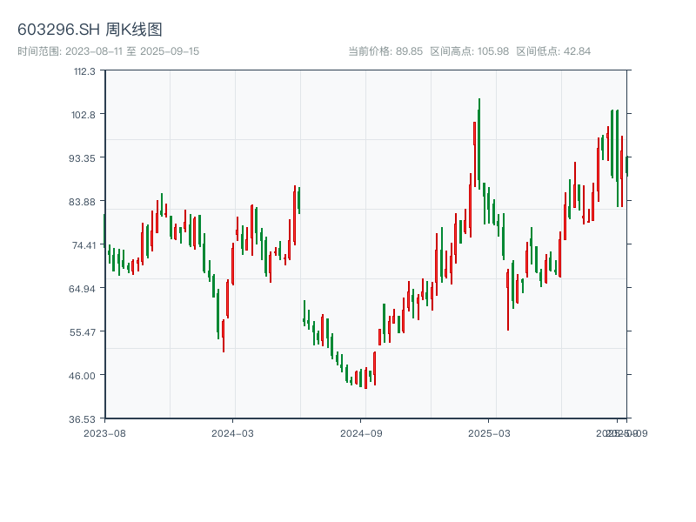Select the 2023-08 date on the x-axis
This screenshot has height=522, width=696.
[x=104, y=432]
